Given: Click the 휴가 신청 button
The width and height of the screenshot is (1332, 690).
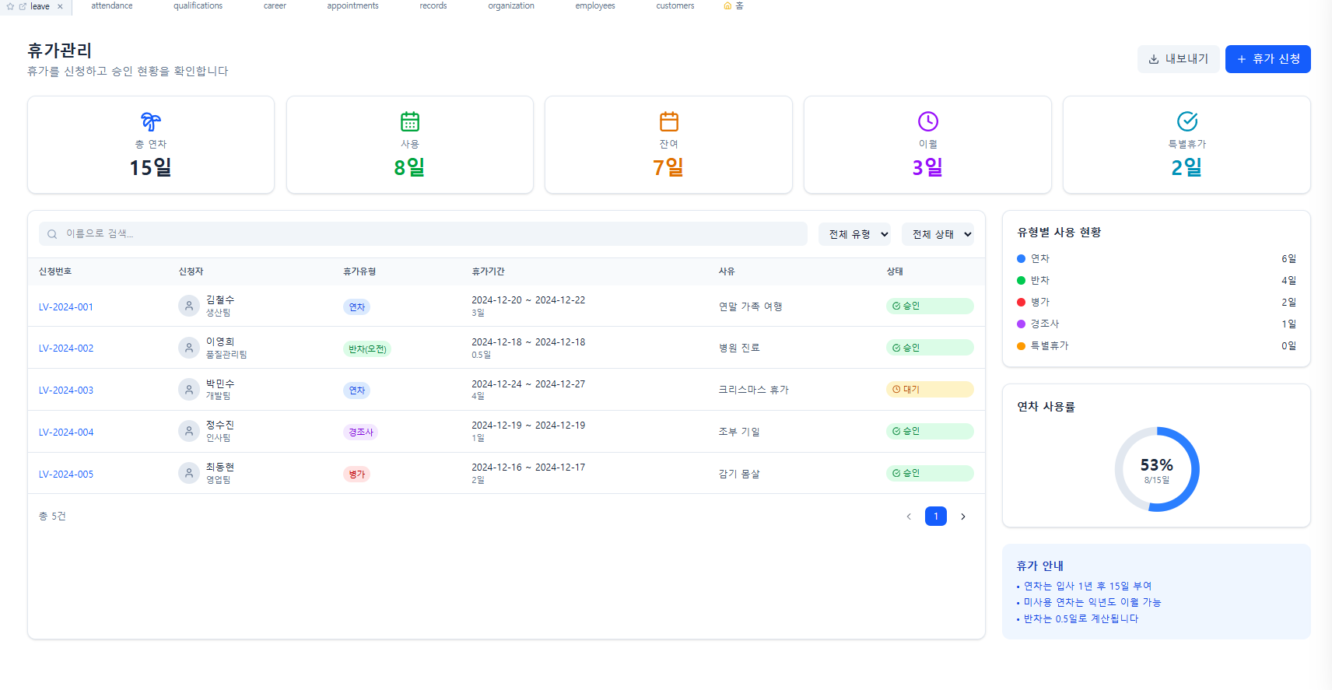Looking at the screenshot, I should click(1267, 59).
